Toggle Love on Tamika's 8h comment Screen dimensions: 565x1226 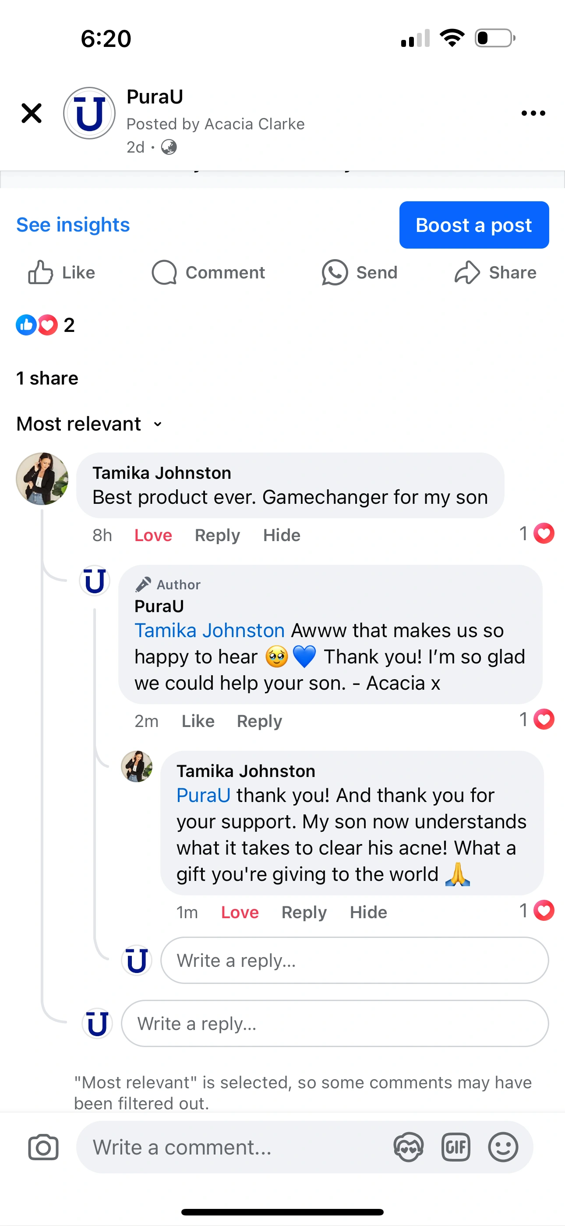153,535
